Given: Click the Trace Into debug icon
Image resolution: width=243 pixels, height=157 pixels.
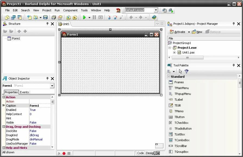Looking at the screenshot, I should click(x=109, y=17).
